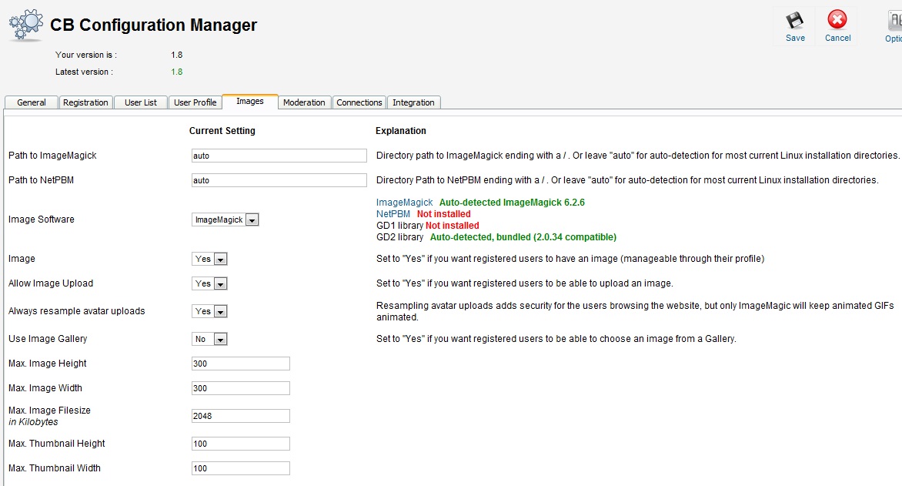The height and width of the screenshot is (486, 902).
Task: Focus the Max. Image Height field
Action: (x=240, y=364)
